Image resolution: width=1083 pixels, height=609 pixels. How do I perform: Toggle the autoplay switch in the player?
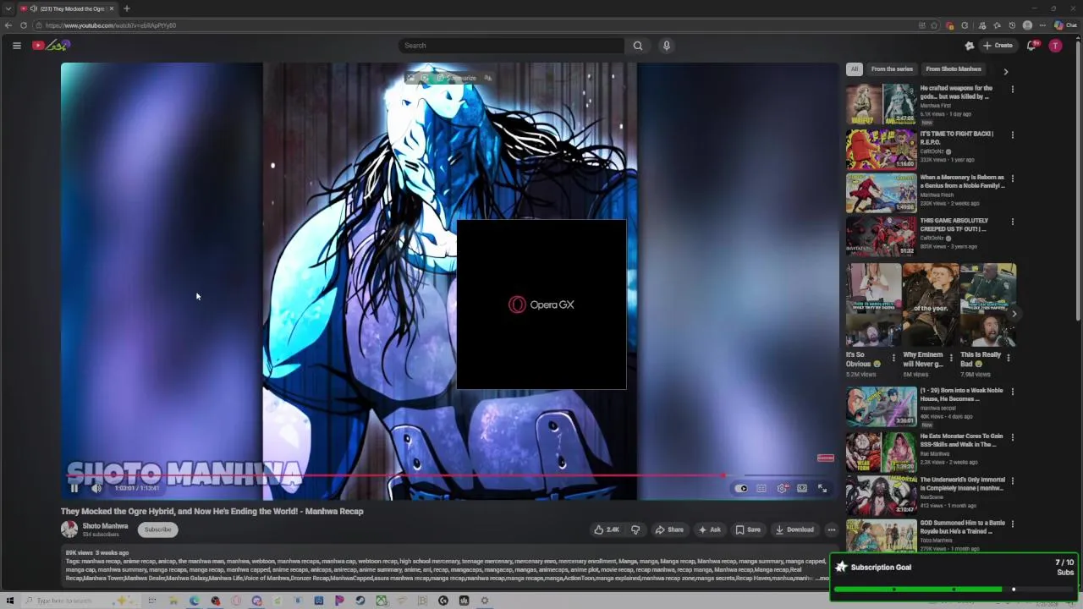click(741, 488)
